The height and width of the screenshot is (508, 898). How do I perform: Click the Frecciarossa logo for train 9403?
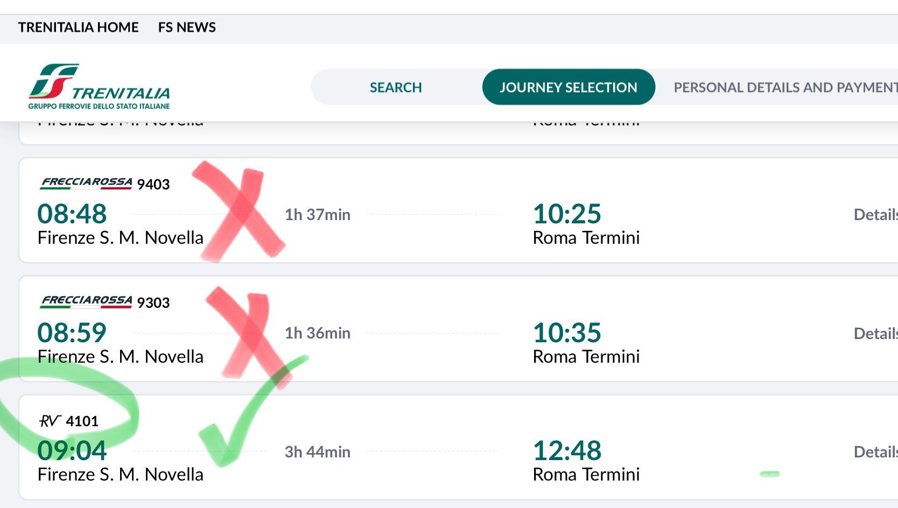click(86, 183)
